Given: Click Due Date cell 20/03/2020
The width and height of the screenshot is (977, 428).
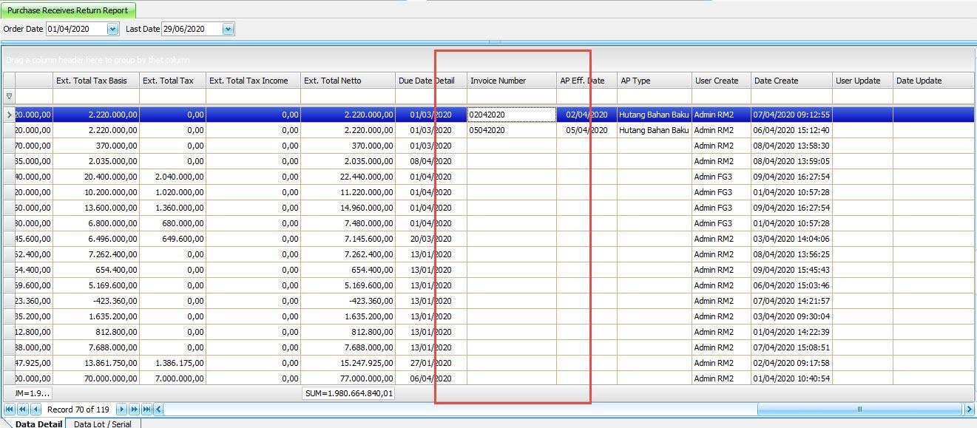Looking at the screenshot, I should pos(430,239).
